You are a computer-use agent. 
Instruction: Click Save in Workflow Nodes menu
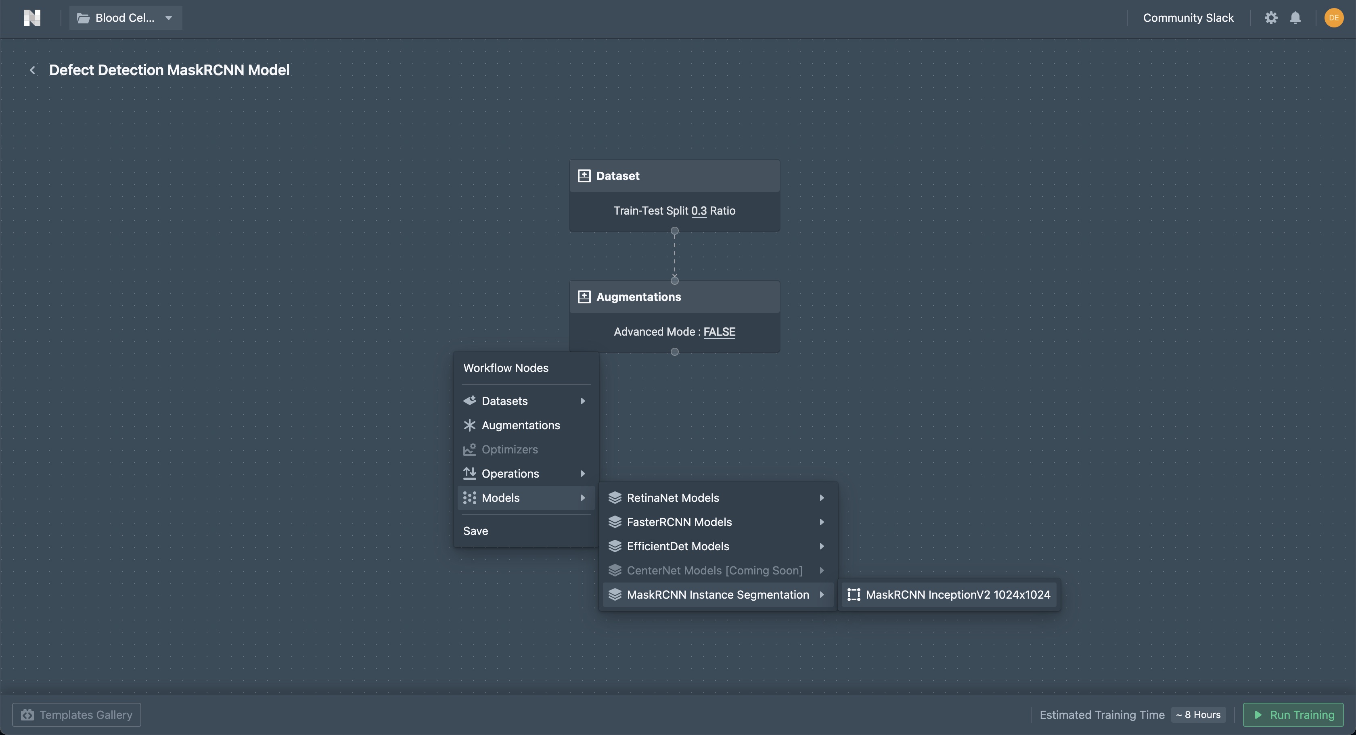pyautogui.click(x=475, y=531)
